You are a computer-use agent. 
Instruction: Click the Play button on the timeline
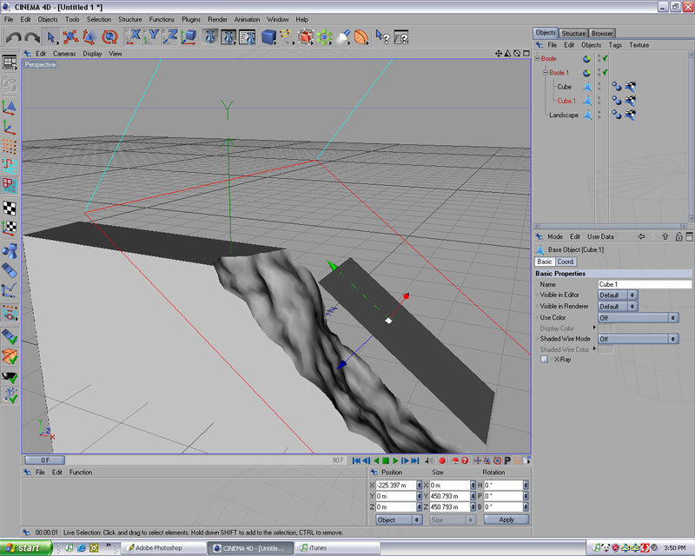[395, 461]
